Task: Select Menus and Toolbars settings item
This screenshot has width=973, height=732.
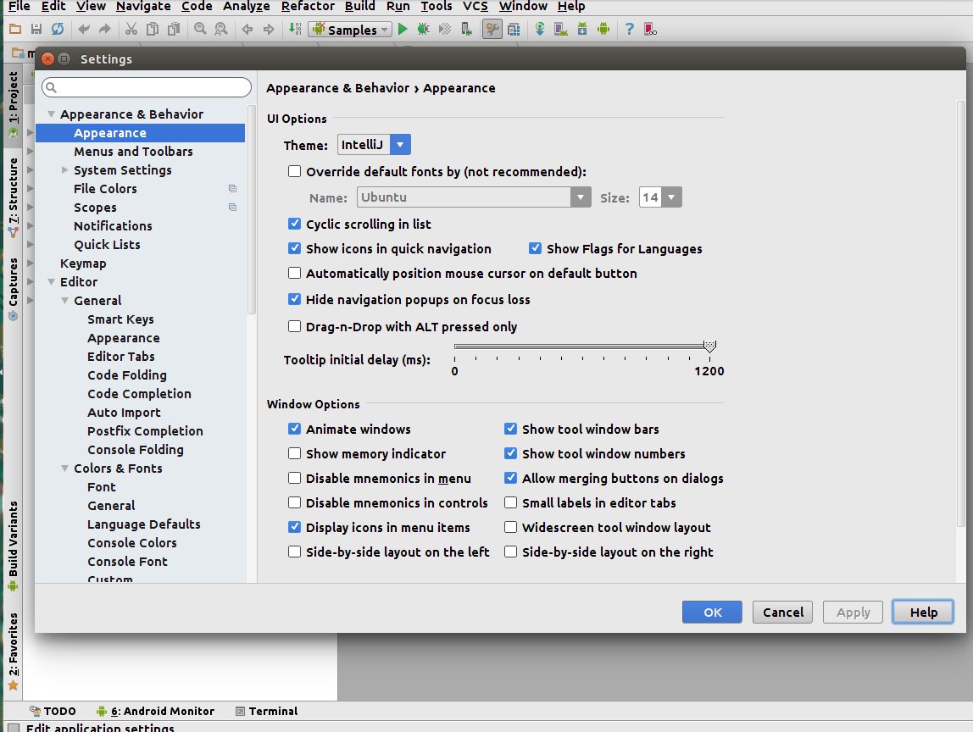Action: coord(133,152)
